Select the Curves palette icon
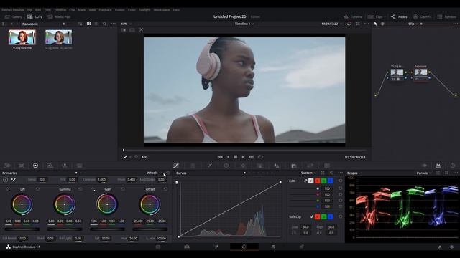The height and width of the screenshot is (258, 460). (x=176, y=166)
